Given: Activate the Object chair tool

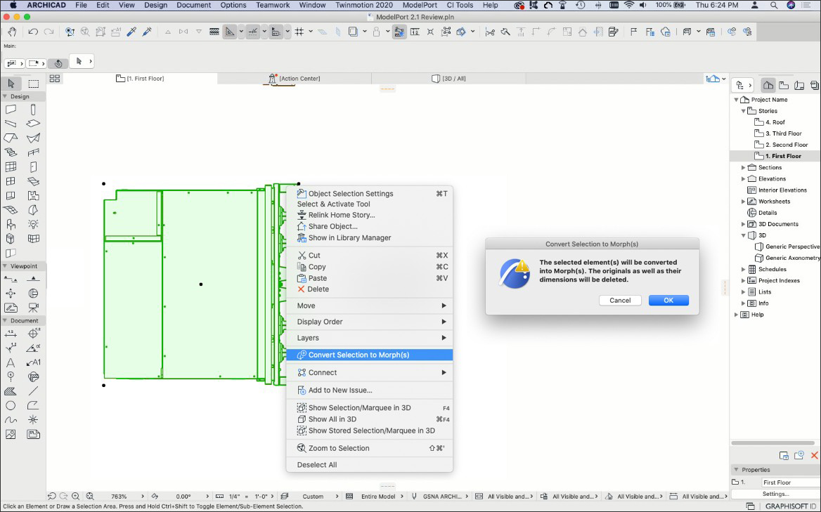Looking at the screenshot, I should [11, 224].
